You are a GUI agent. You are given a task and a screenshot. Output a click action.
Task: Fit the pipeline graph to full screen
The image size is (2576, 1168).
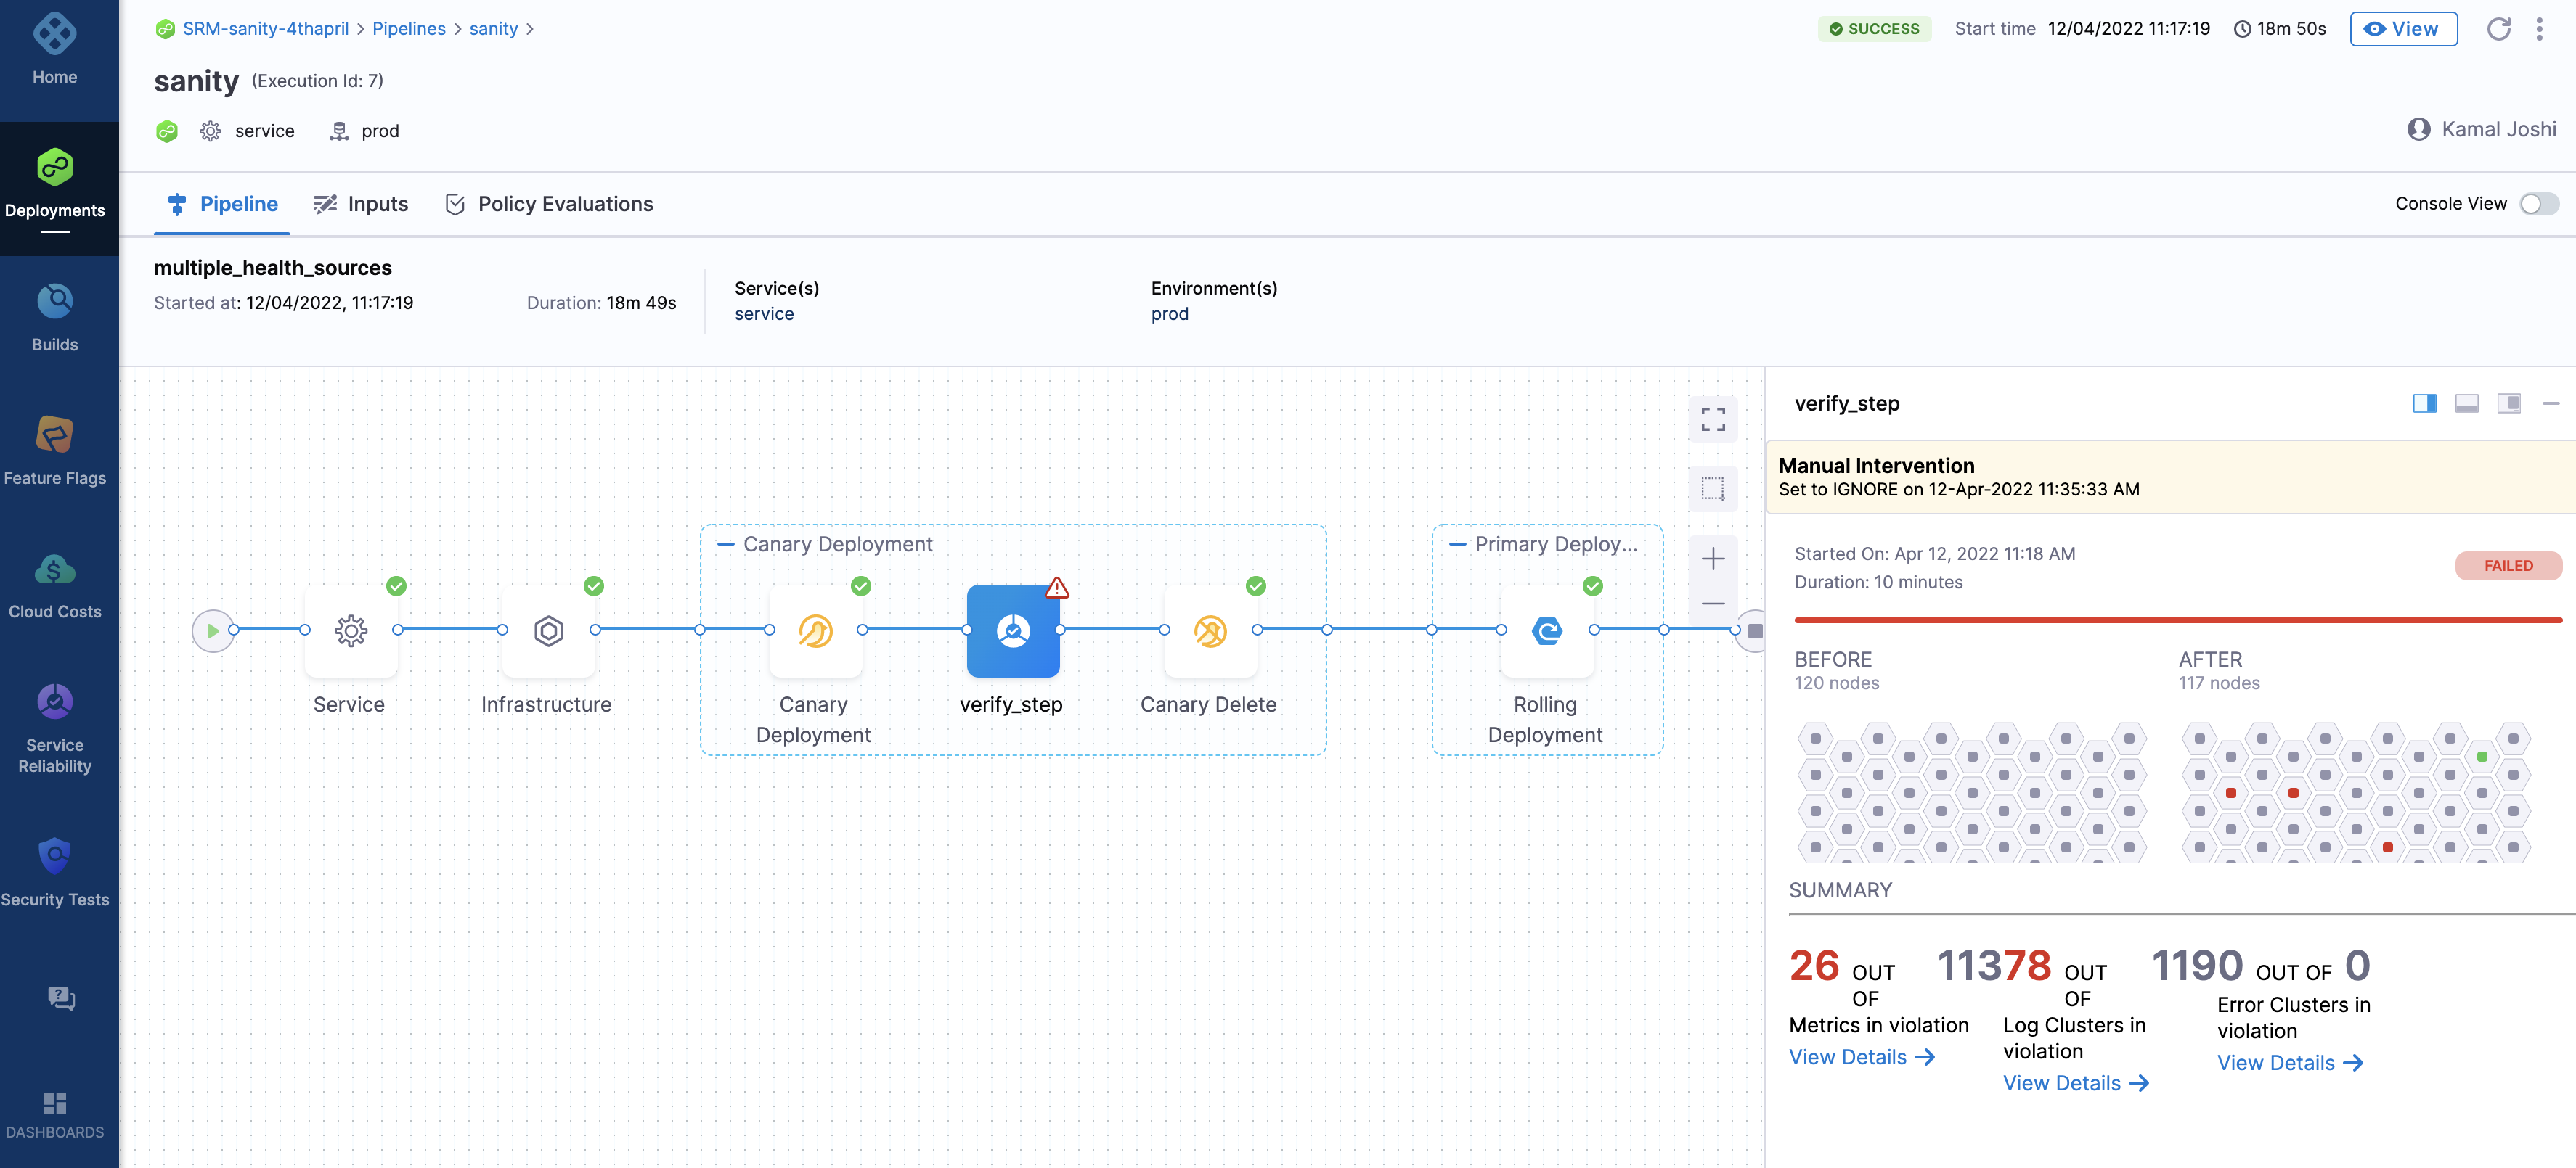[1712, 419]
